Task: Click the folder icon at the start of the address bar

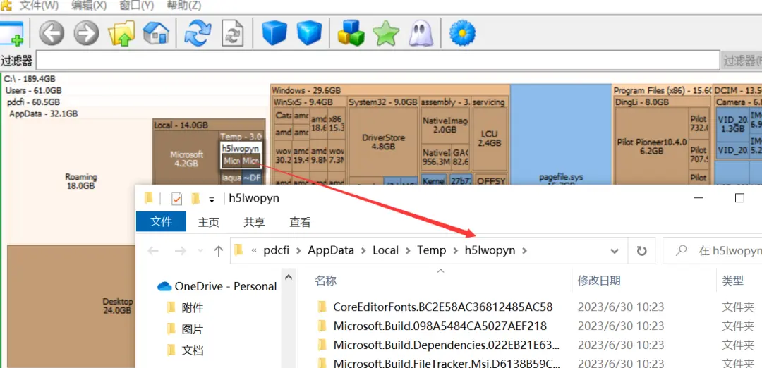Action: (238, 250)
